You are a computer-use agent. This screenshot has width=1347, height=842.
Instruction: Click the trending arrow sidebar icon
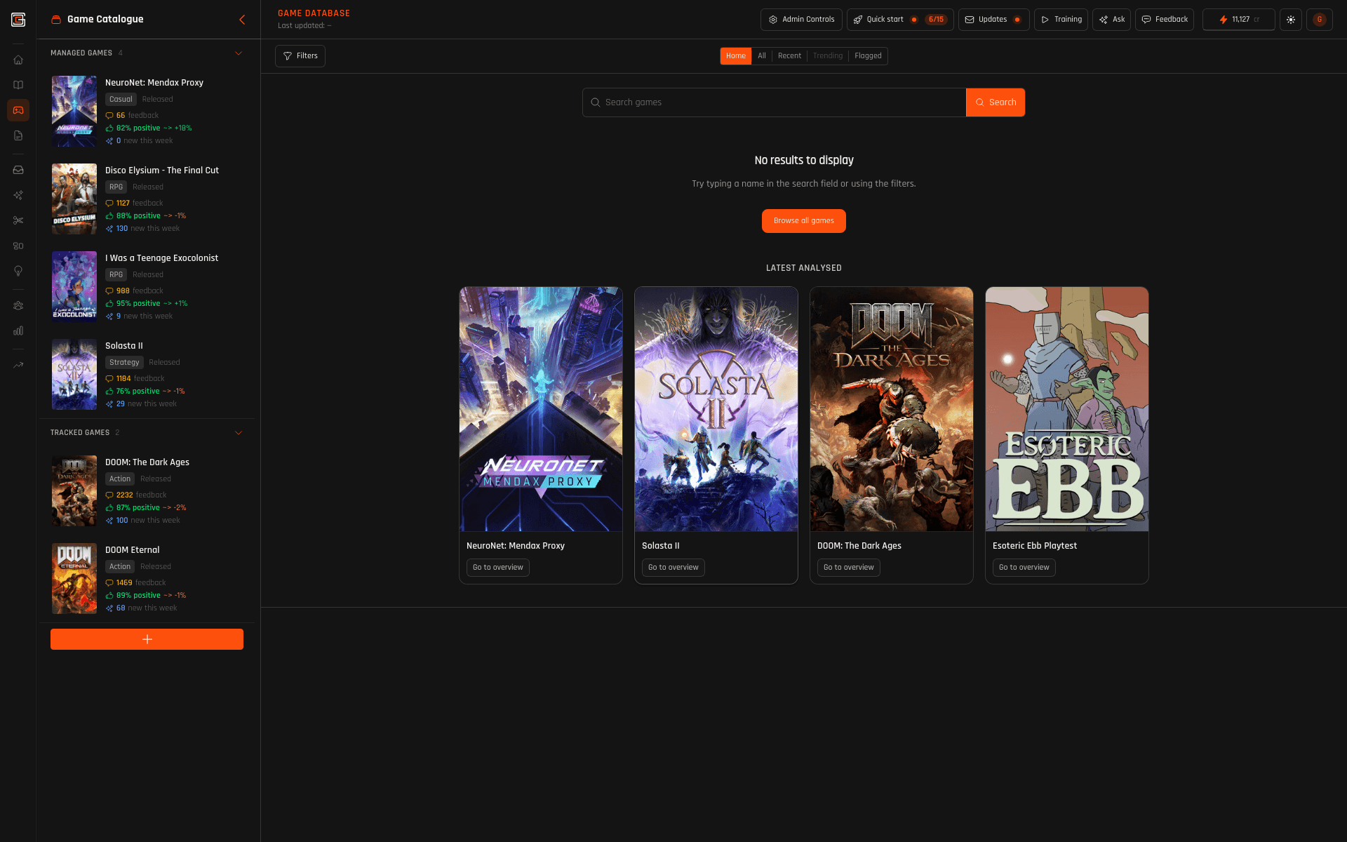click(x=18, y=365)
